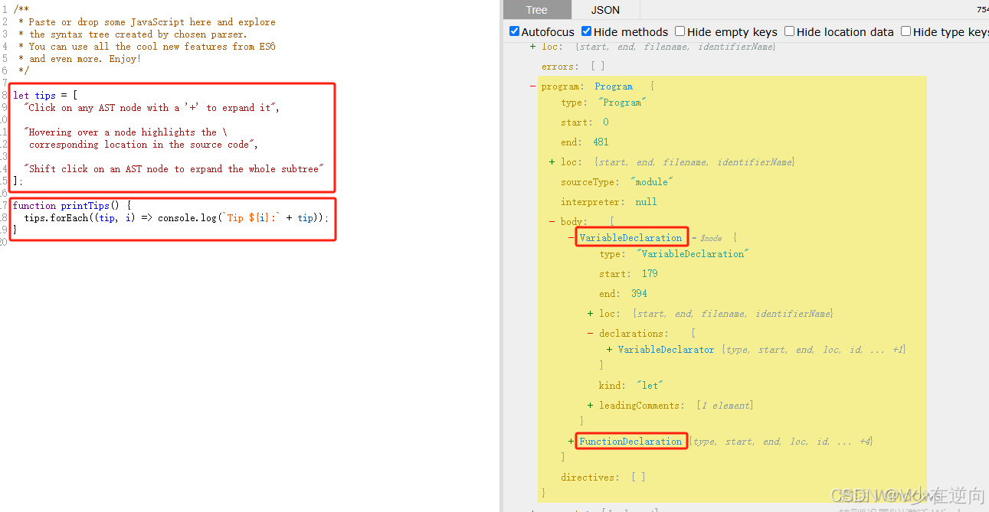
Task: Check Hide location data
Action: (790, 31)
